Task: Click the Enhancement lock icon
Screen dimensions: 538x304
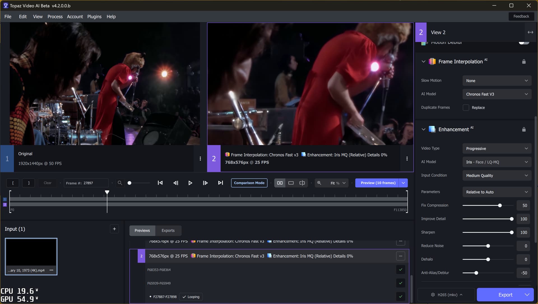Action: pyautogui.click(x=524, y=129)
